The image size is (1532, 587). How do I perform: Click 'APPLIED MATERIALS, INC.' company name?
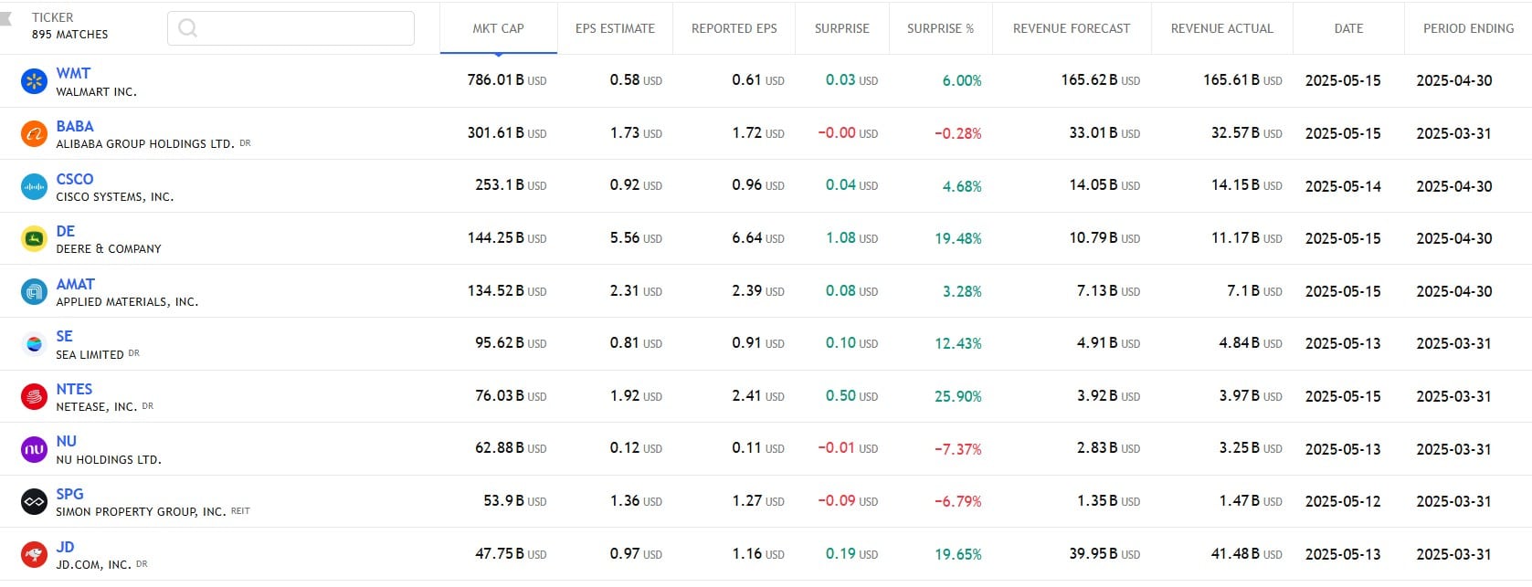127,302
